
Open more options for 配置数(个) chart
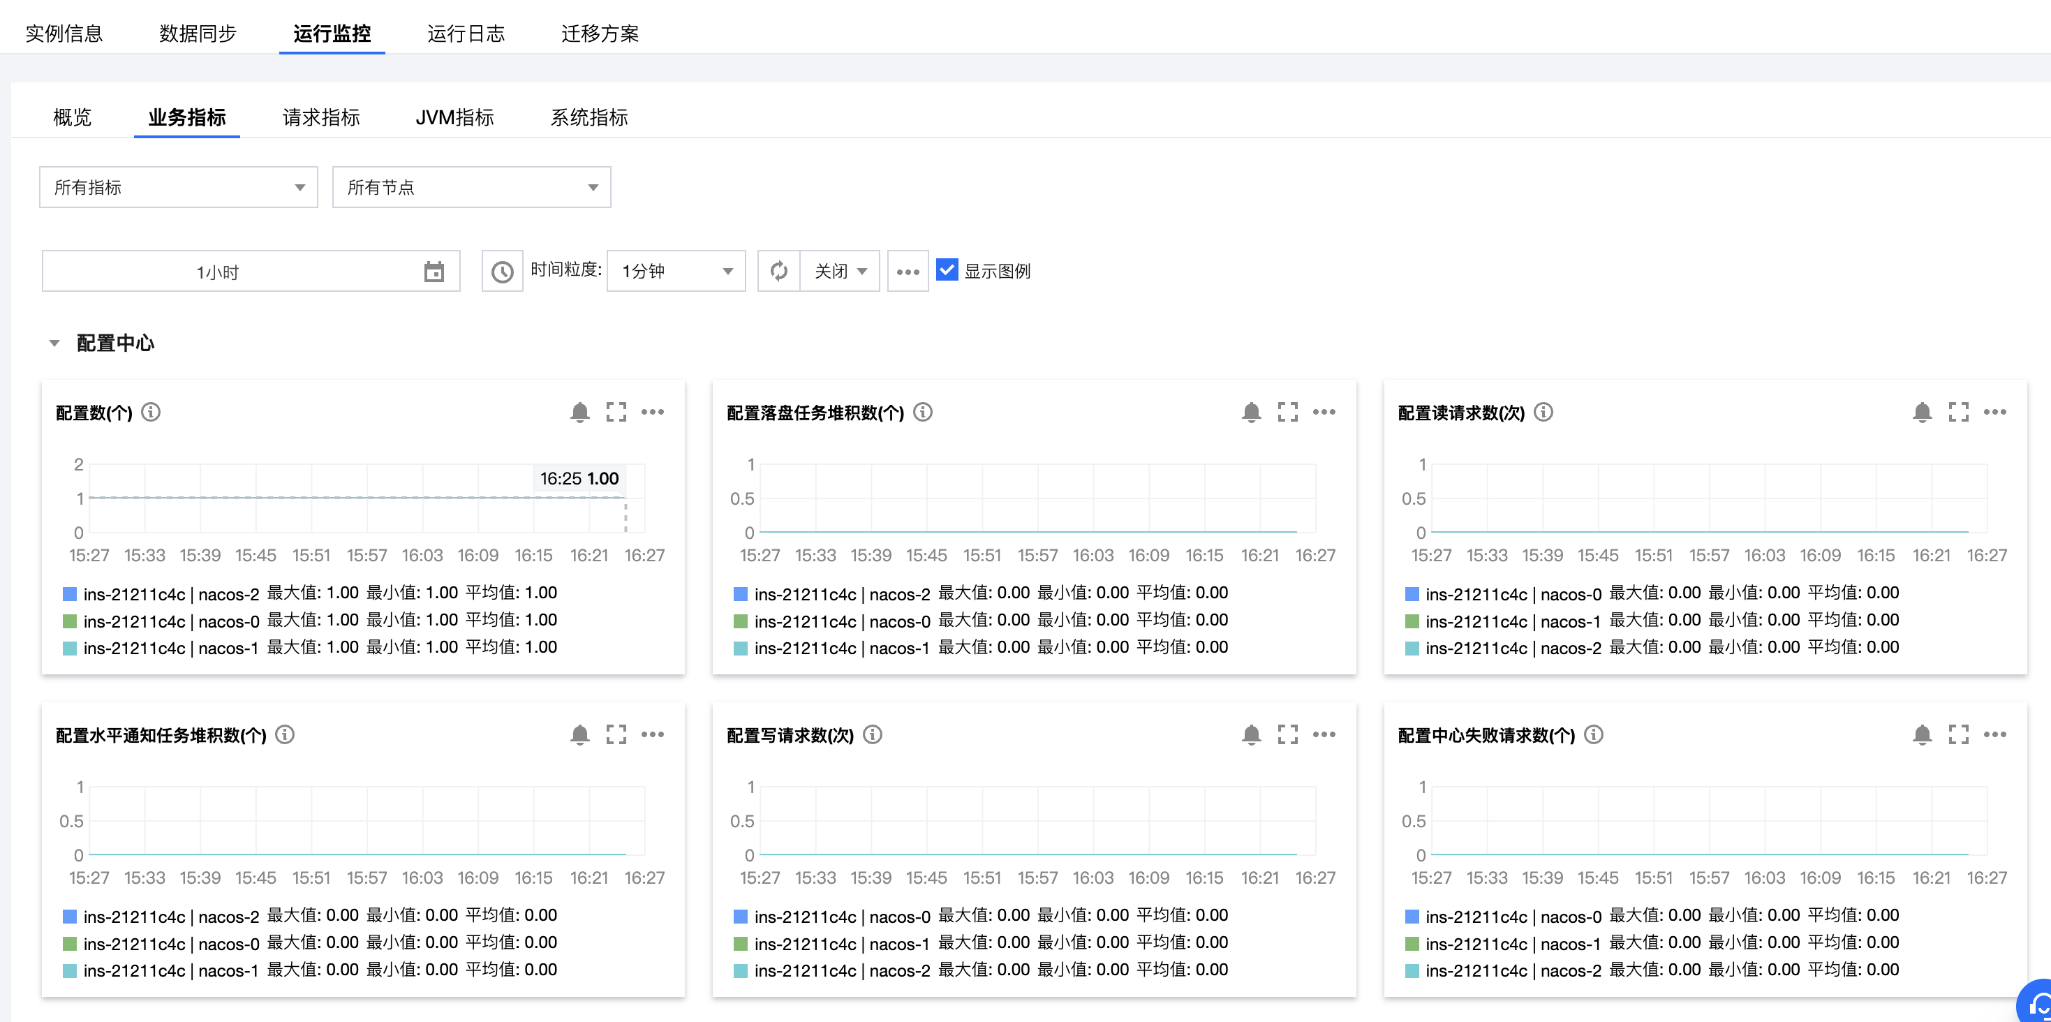click(653, 413)
